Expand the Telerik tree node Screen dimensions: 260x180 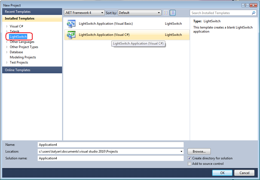[x=7, y=31]
